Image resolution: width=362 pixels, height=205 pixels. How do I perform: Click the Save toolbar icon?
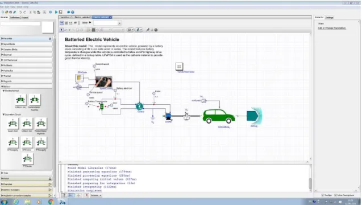(10, 12)
